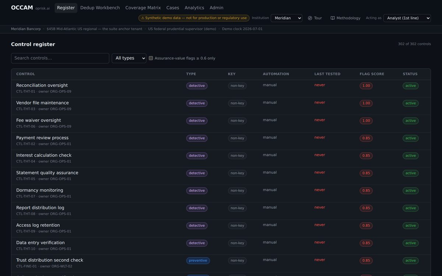Open the Fee waiver oversight control
The width and height of the screenshot is (442, 276).
coord(39,120)
